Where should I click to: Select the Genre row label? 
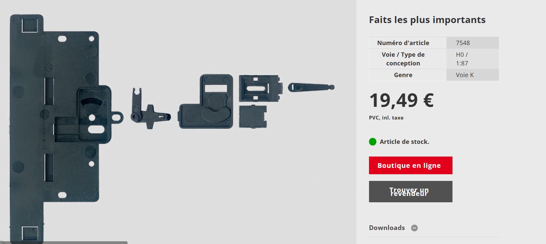point(403,75)
